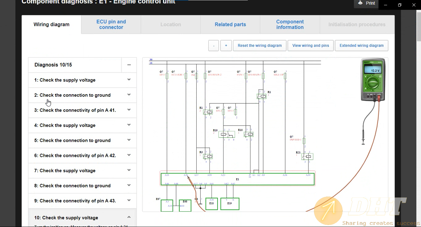Expand step 8 Check the connection to ground
This screenshot has height=227, width=421.
coord(82,185)
